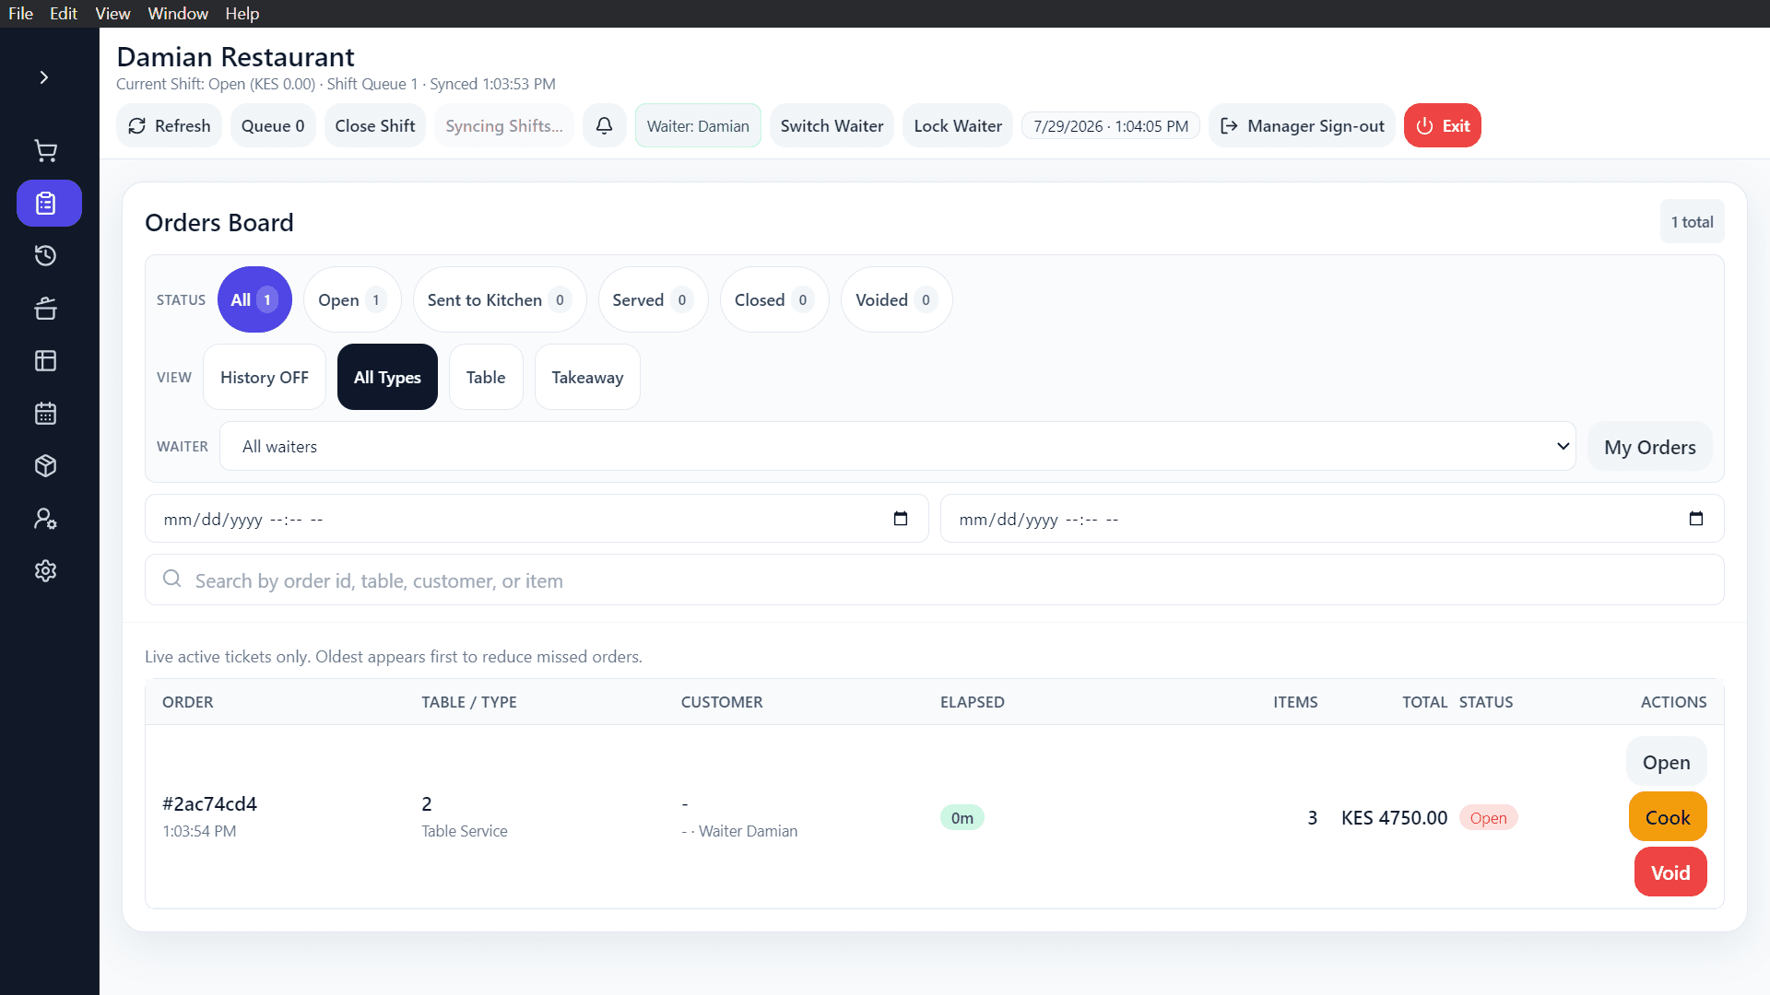This screenshot has width=1770, height=995.
Task: Click the search magnifier icon
Action: pyautogui.click(x=171, y=579)
